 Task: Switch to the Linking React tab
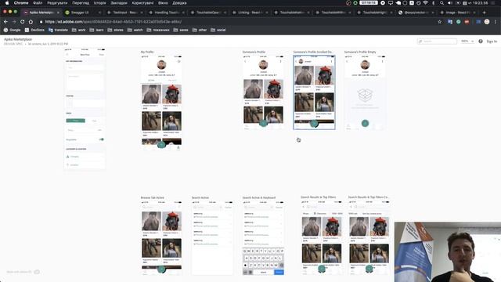[x=250, y=13]
